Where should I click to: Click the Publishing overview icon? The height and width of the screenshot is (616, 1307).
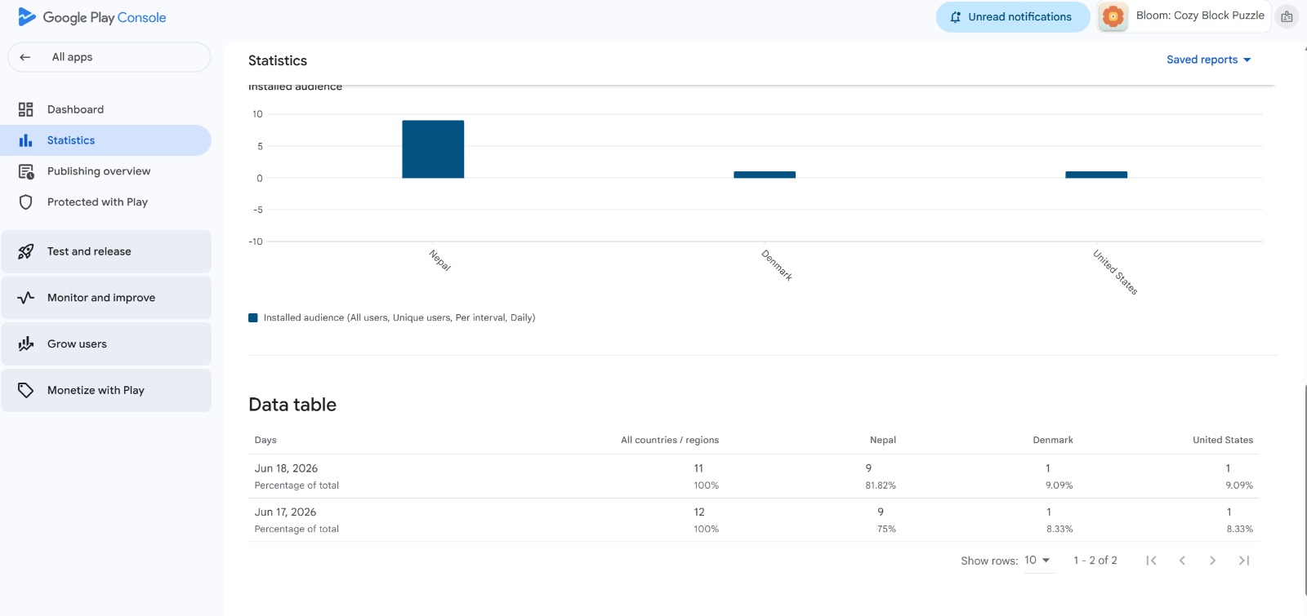(26, 171)
